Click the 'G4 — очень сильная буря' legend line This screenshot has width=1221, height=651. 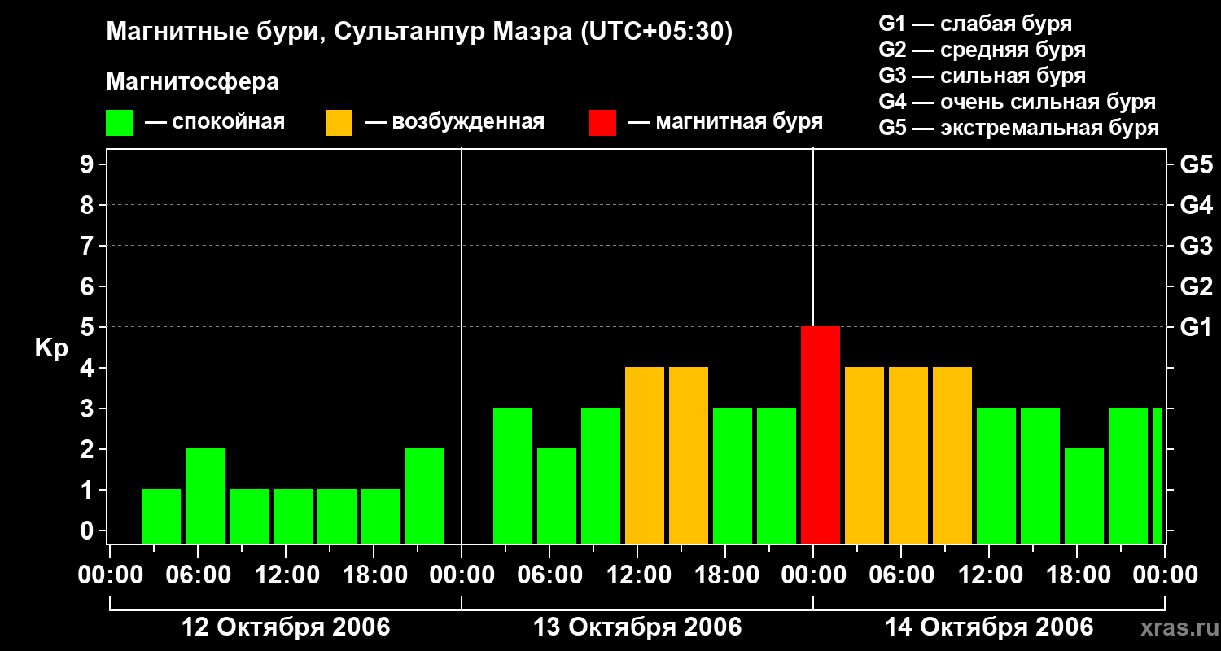point(1017,102)
